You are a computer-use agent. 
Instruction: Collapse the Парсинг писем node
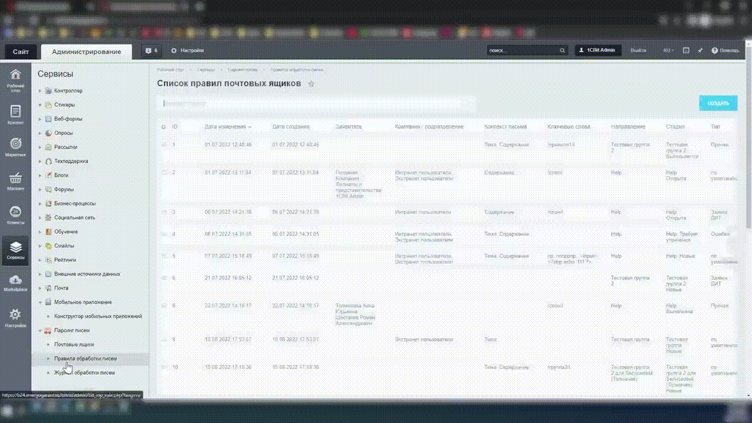click(x=40, y=331)
